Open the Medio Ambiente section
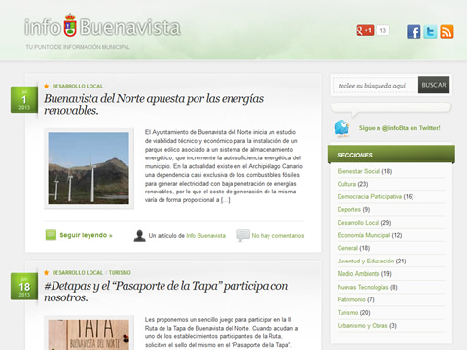The image size is (467, 350). point(358,274)
